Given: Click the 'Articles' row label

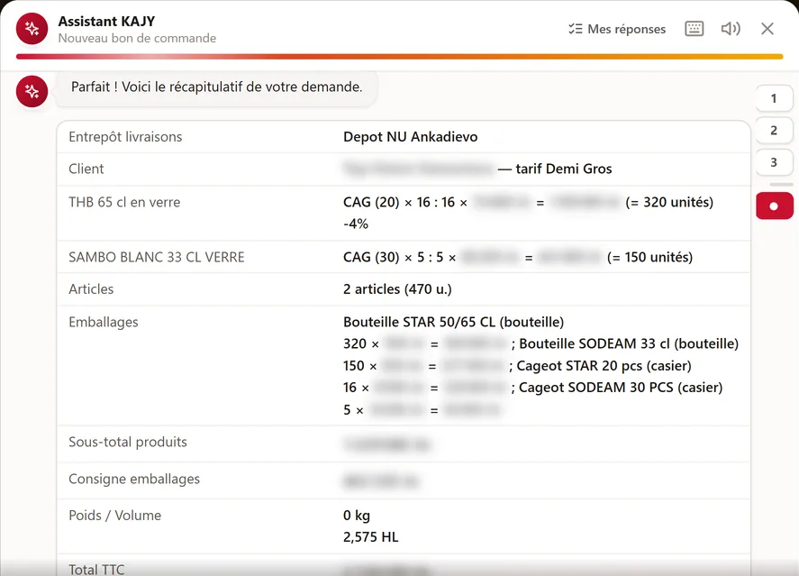Looking at the screenshot, I should point(91,289).
